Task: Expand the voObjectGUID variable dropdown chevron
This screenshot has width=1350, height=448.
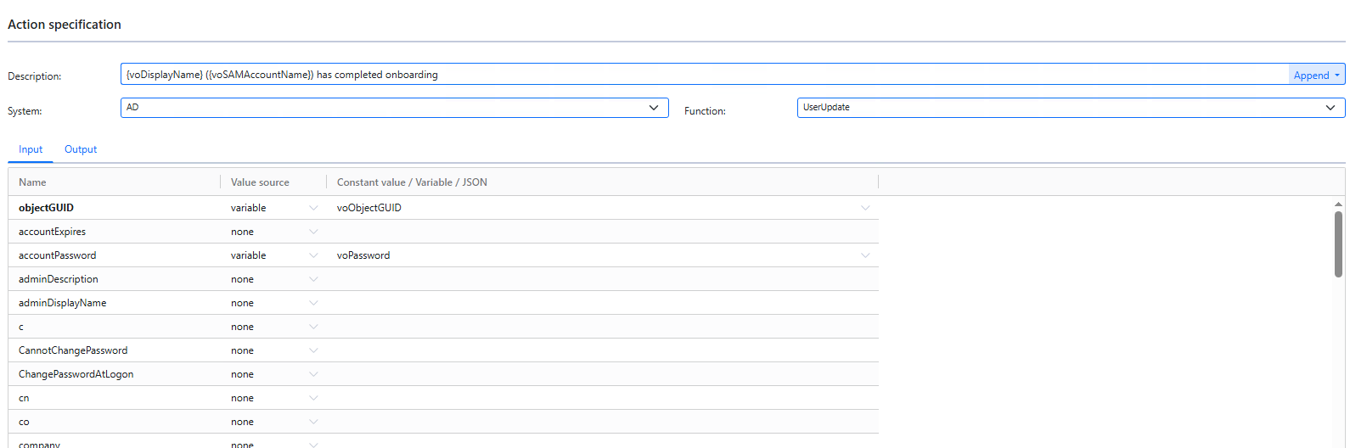Action: 865,208
